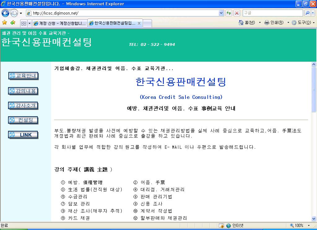Click the status bar popup blocker icon
Viewport: 317px width, 230px height.
(x=221, y=226)
